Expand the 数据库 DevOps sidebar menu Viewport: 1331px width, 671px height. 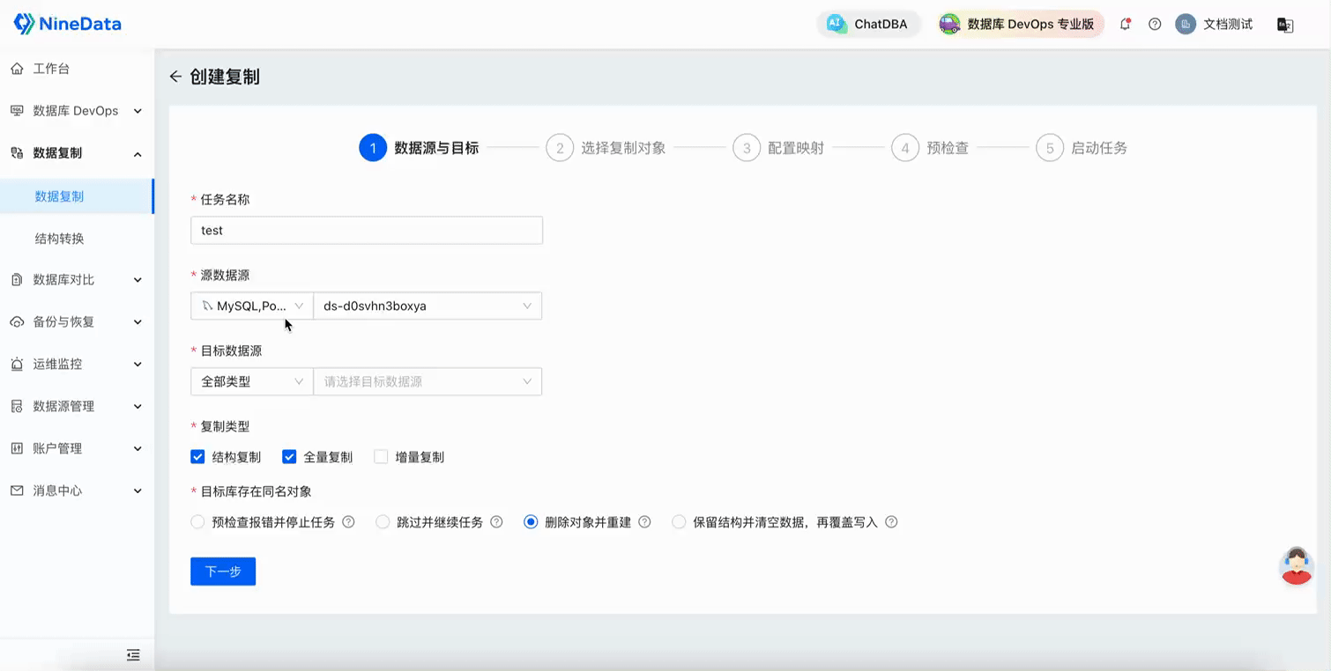(x=77, y=111)
